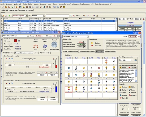Expand Fyzická kondice dropdown arrow
The height and width of the screenshot is (117, 146).
[85, 42]
